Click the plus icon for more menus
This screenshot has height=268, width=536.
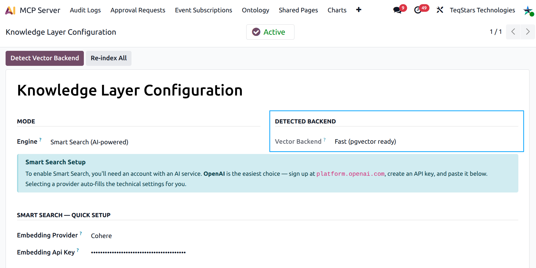pos(359,10)
